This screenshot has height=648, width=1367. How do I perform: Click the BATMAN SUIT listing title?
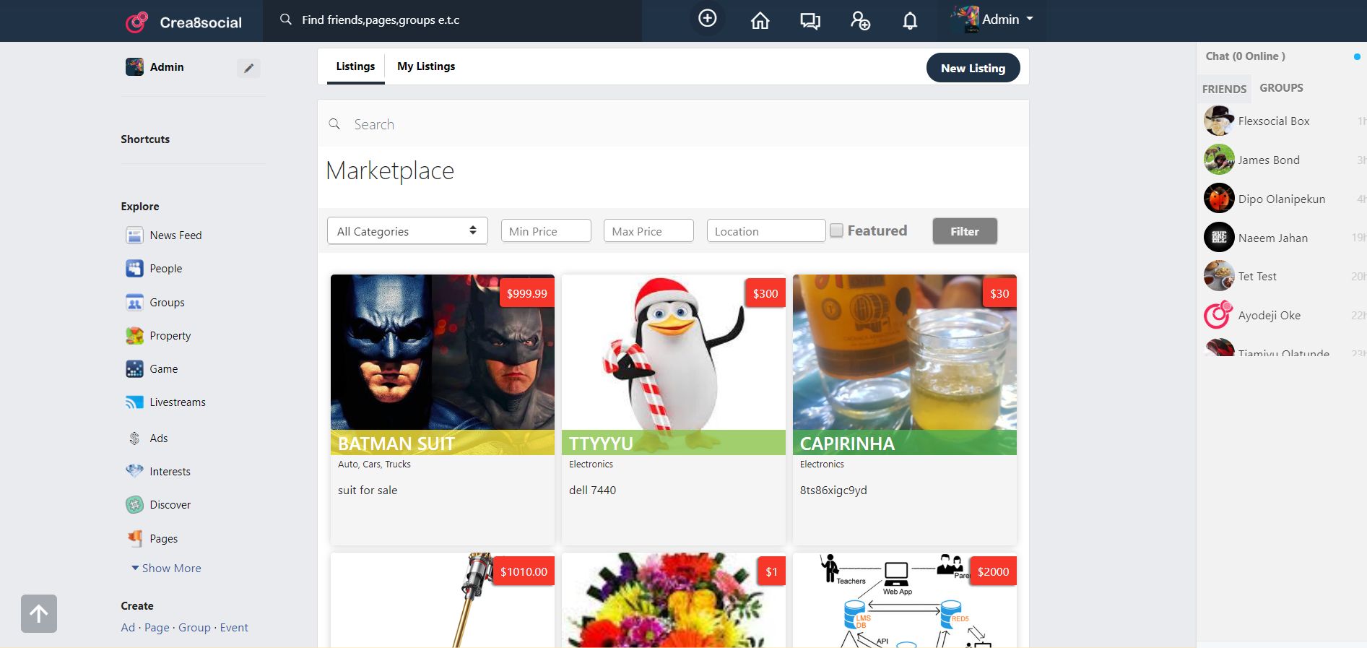click(396, 444)
